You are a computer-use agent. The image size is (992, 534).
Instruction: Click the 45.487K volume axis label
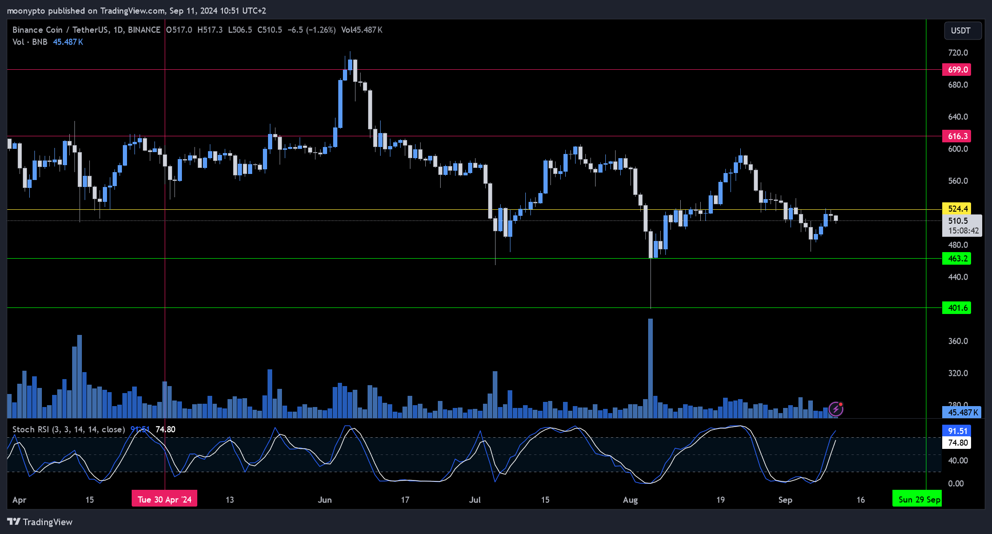pos(962,412)
